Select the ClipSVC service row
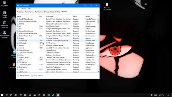 [x=57, y=70]
